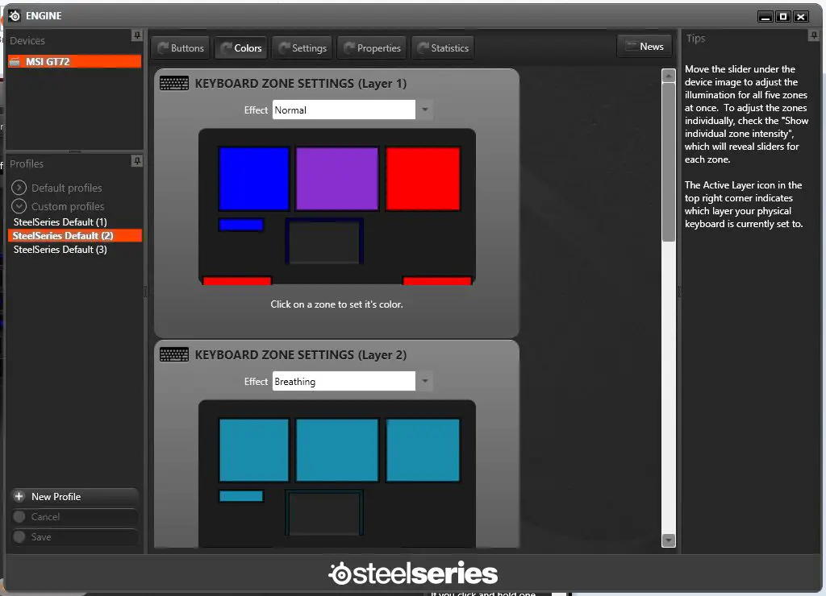Pick the right teal zone in Layer 2

423,450
